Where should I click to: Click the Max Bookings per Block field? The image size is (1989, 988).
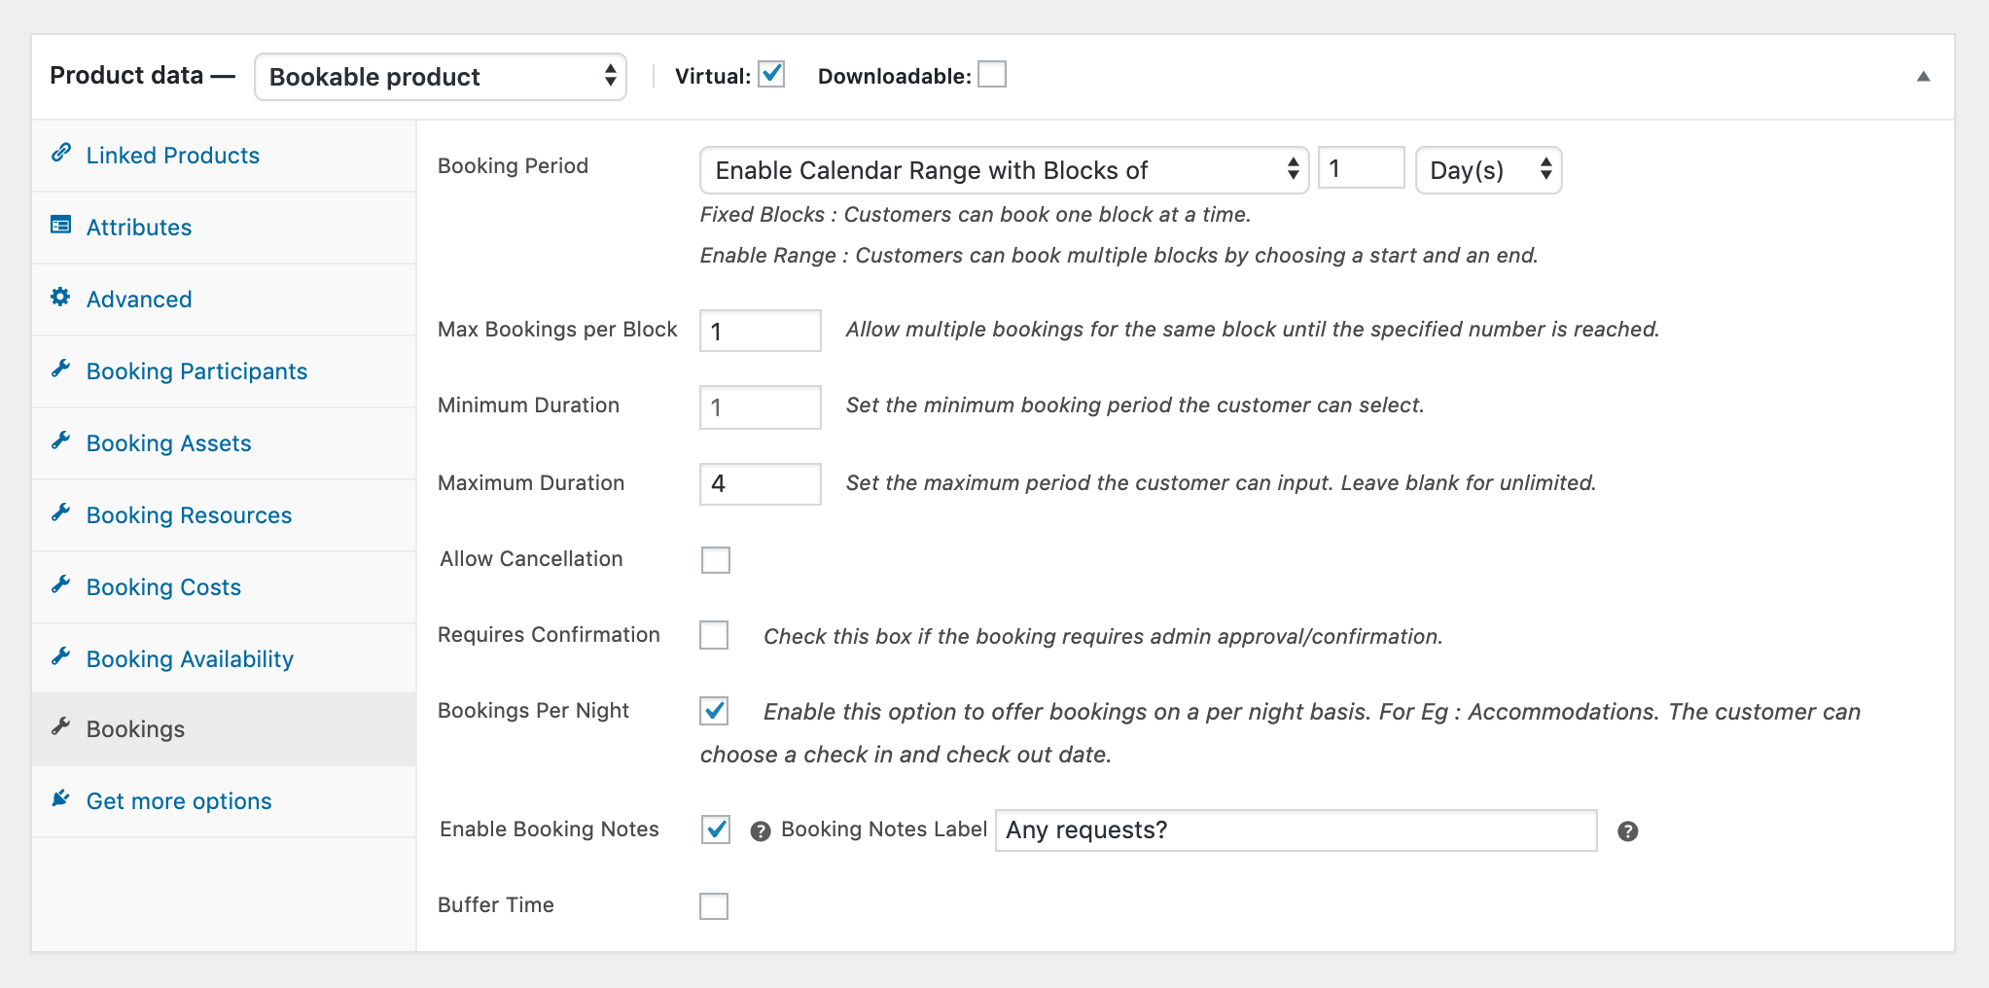coord(761,331)
